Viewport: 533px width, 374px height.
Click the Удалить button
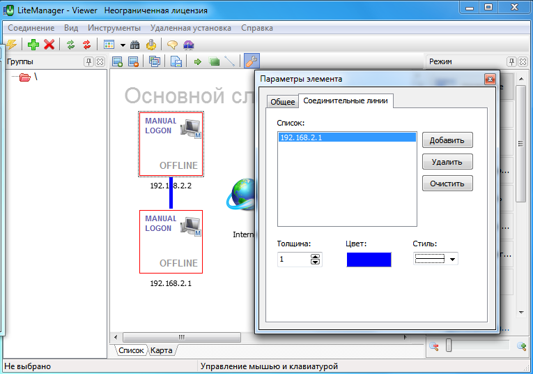pos(447,162)
